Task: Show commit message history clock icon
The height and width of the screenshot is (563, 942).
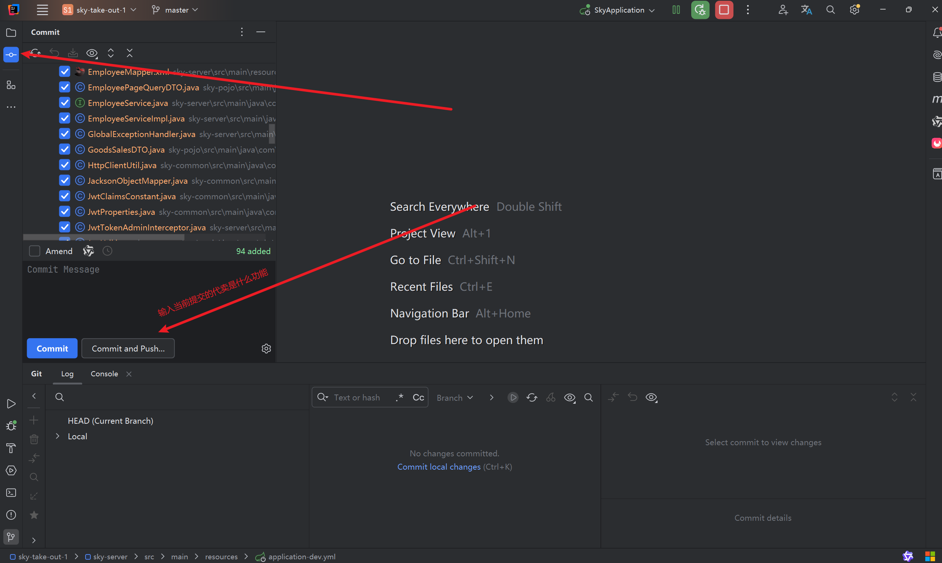Action: 107,251
